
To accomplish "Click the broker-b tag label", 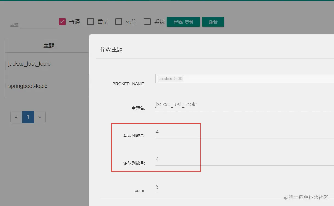I will tap(168, 78).
